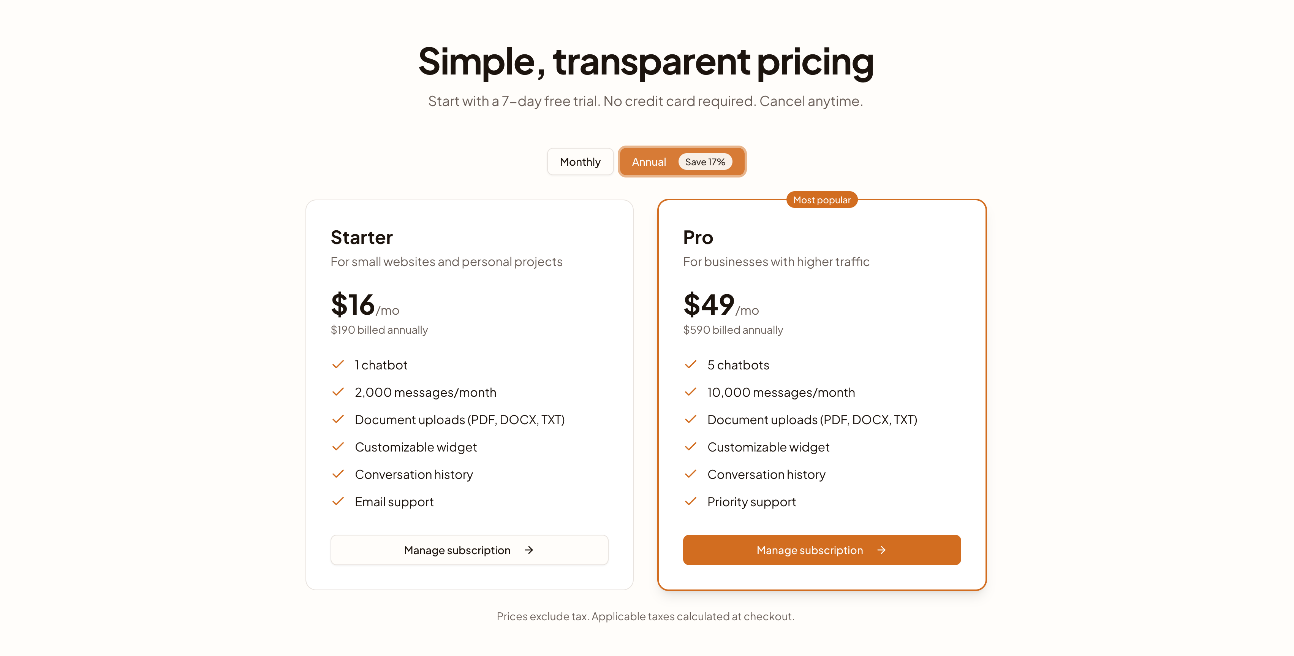Click the tax disclaimer text at the bottom
The width and height of the screenshot is (1294, 656).
click(646, 616)
